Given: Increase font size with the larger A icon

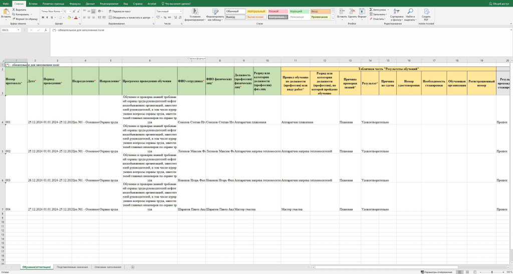Looking at the screenshot, I should pyautogui.click(x=75, y=11).
